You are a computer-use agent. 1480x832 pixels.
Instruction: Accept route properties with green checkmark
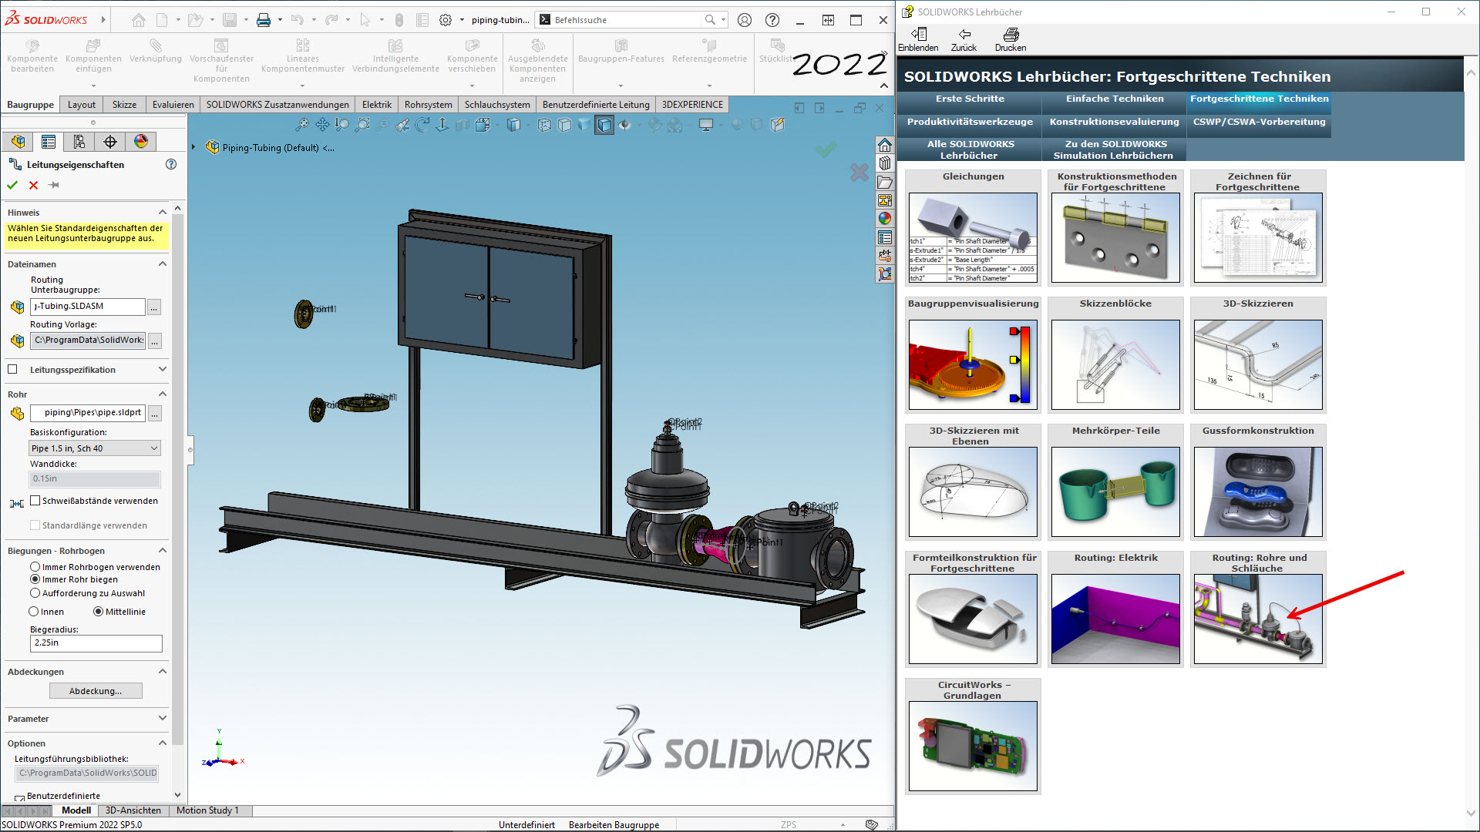pyautogui.click(x=12, y=185)
